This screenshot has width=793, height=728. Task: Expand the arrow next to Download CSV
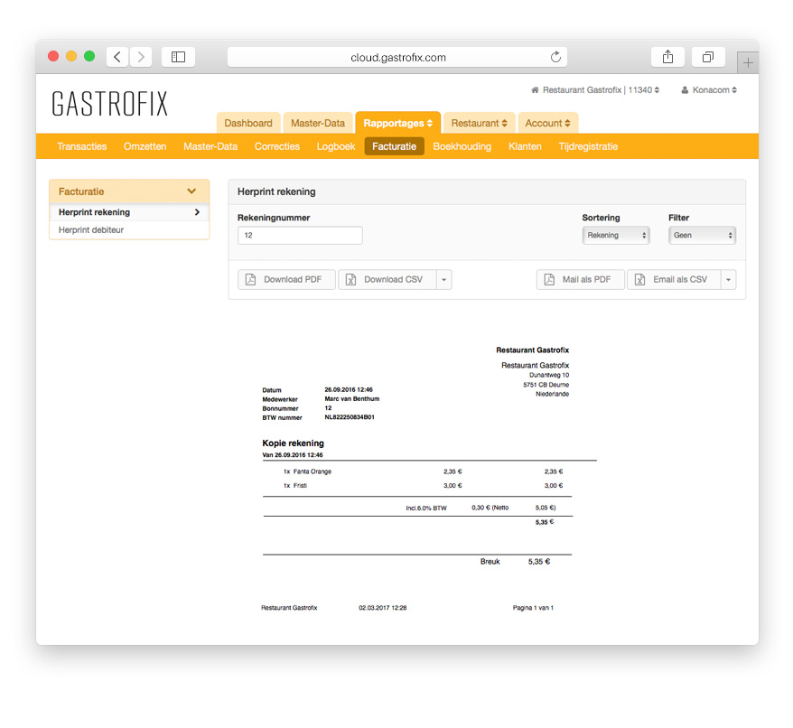(x=443, y=280)
